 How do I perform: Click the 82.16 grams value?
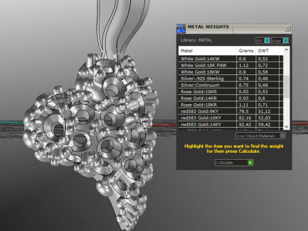[x=245, y=118]
